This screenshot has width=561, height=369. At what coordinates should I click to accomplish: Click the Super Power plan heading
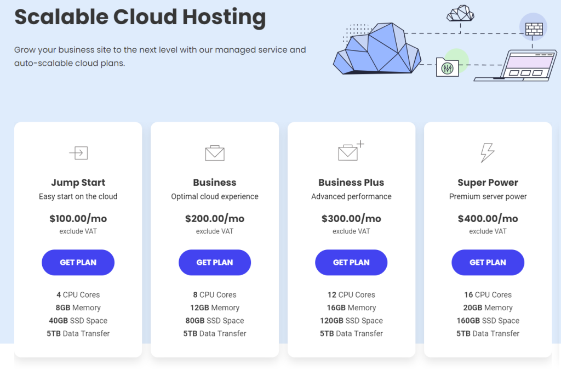coord(488,183)
